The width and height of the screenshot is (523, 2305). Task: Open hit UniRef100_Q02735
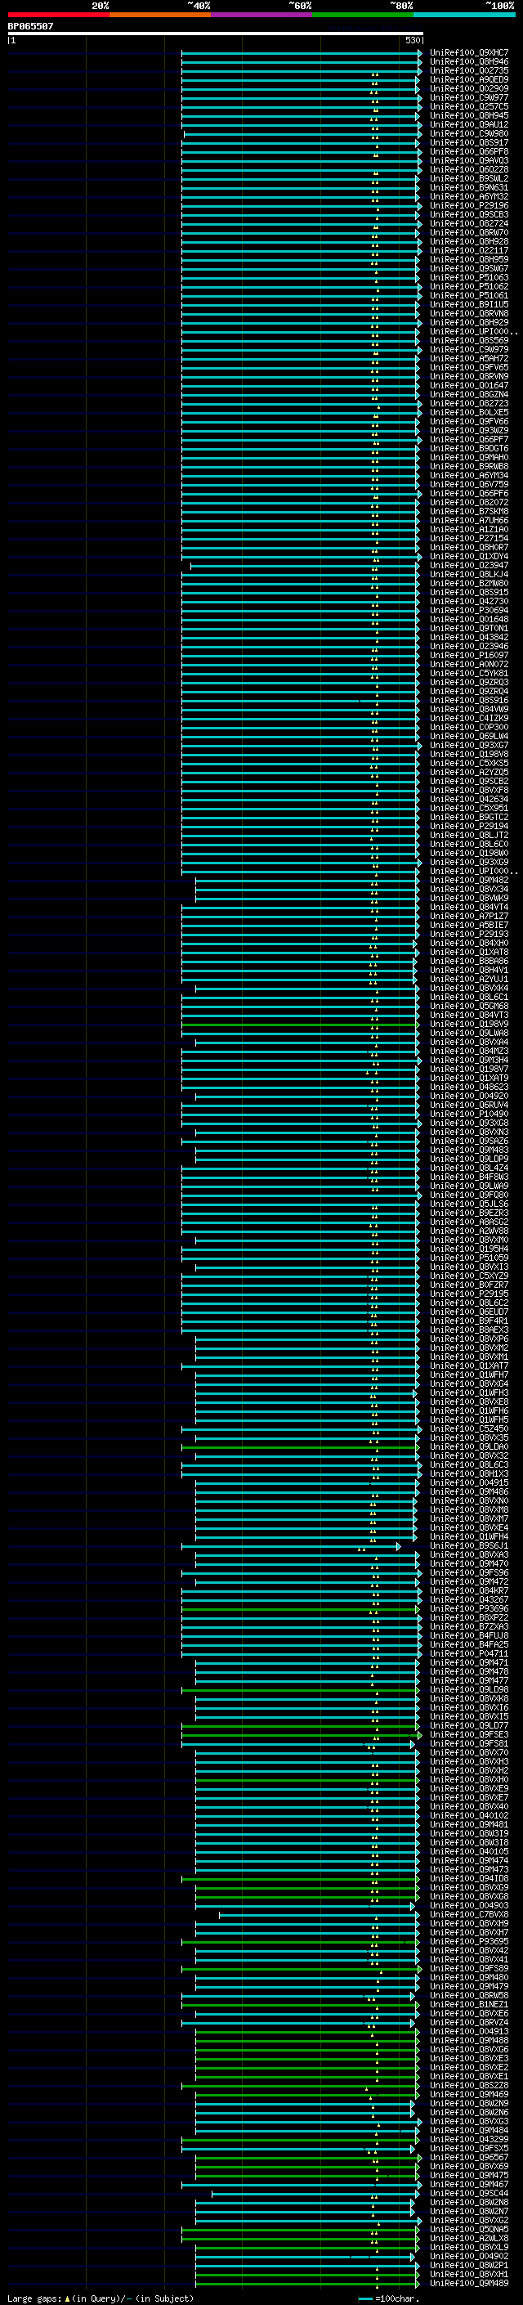[469, 70]
